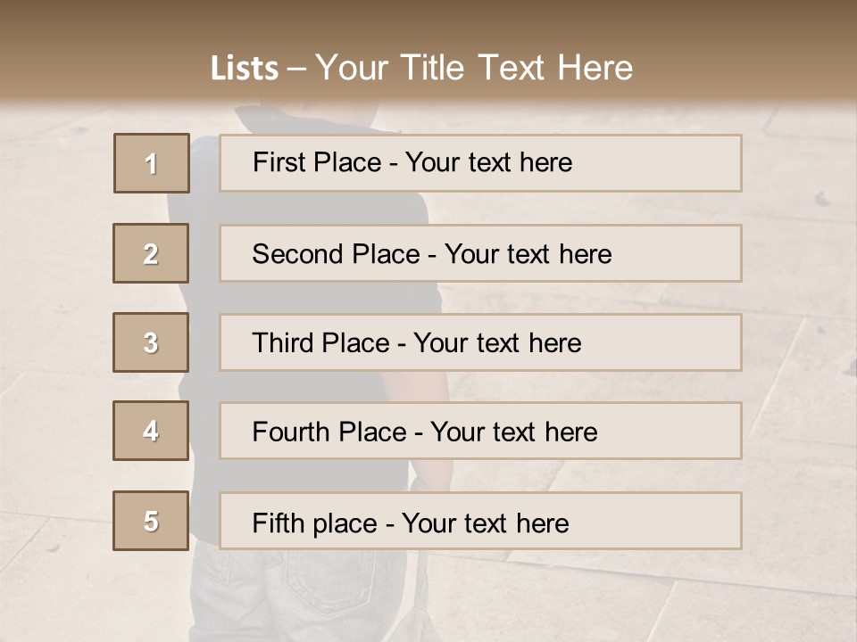Click 'Your text here' in First Place row
Image resolution: width=857 pixels, height=642 pixels.
488,162
